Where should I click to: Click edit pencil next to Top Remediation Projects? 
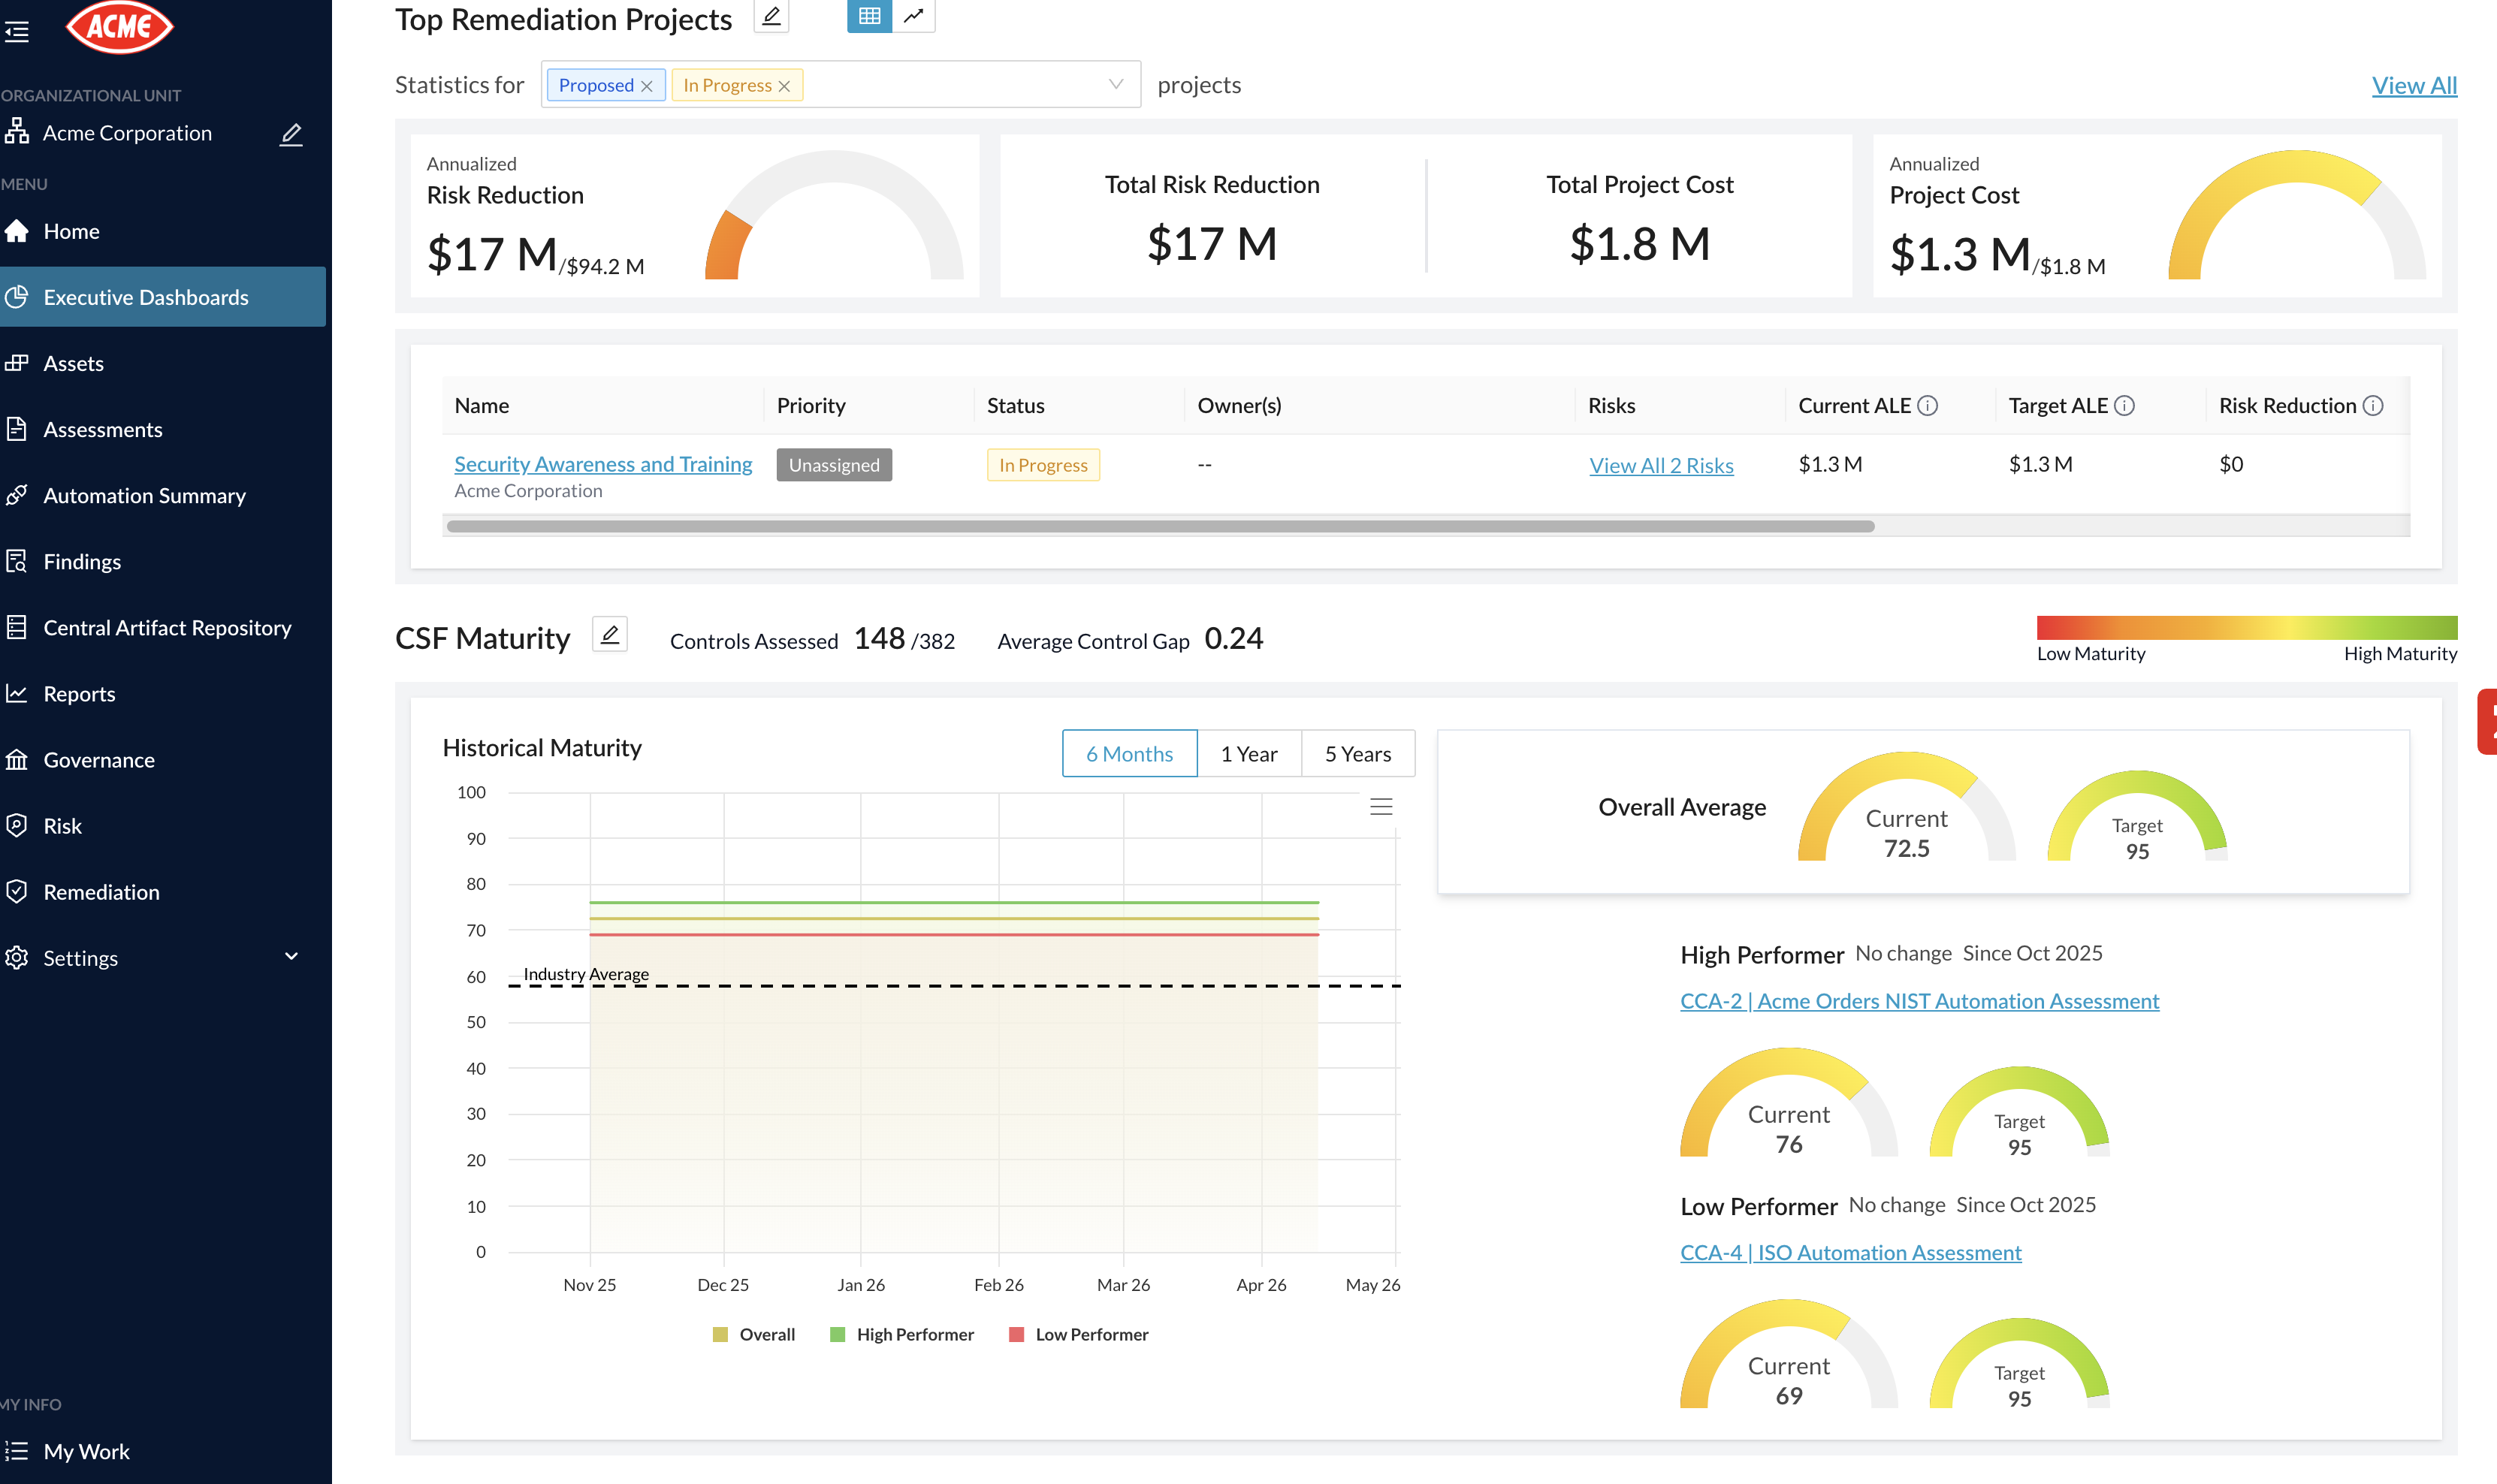tap(771, 17)
